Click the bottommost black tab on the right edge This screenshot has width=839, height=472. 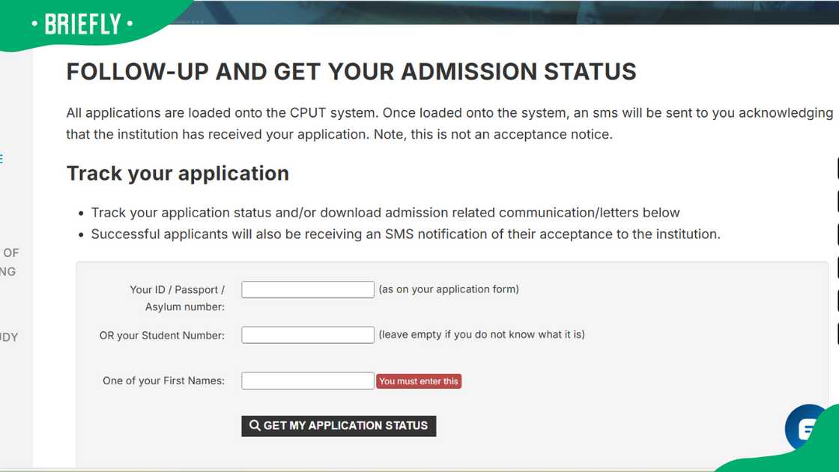(x=837, y=334)
